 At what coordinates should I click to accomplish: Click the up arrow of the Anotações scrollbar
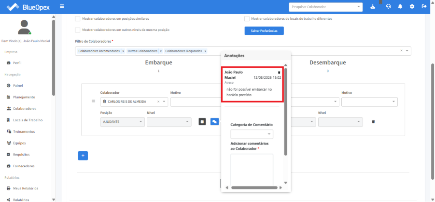pos(285,65)
